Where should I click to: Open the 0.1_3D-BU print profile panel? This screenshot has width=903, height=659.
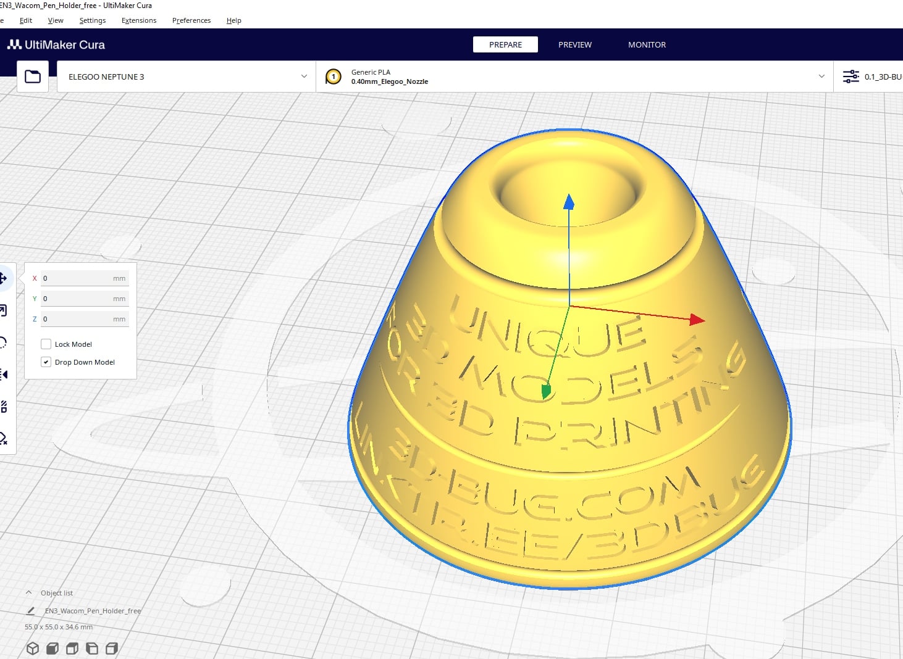pos(868,77)
